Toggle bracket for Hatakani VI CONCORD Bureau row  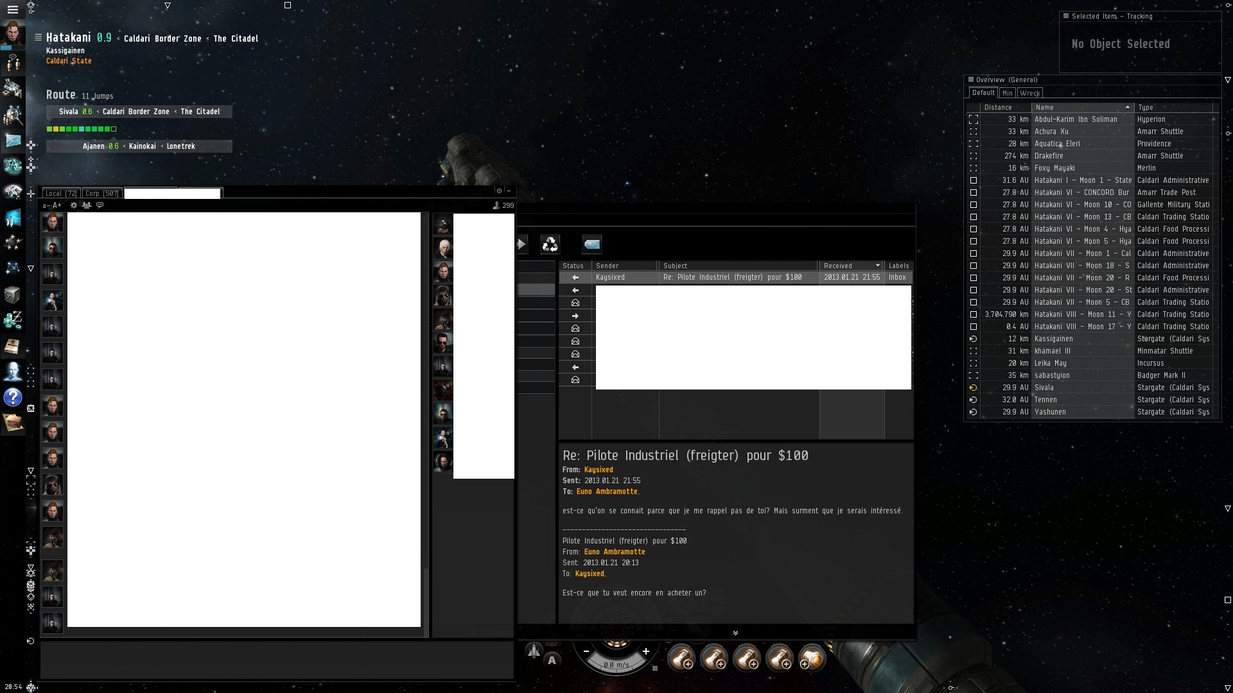point(973,193)
